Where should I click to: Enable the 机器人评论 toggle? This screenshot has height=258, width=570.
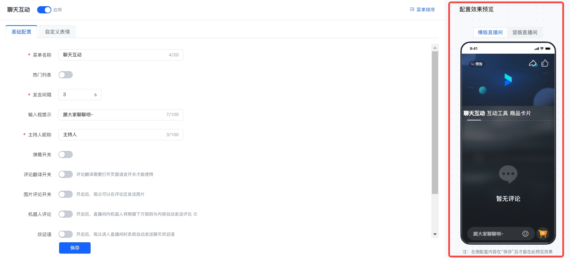pyautogui.click(x=66, y=214)
